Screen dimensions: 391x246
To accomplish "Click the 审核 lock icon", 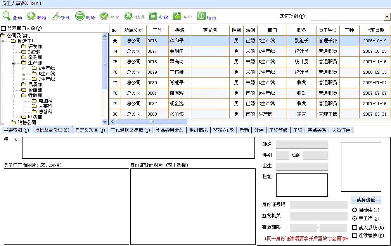I will click(152, 16).
